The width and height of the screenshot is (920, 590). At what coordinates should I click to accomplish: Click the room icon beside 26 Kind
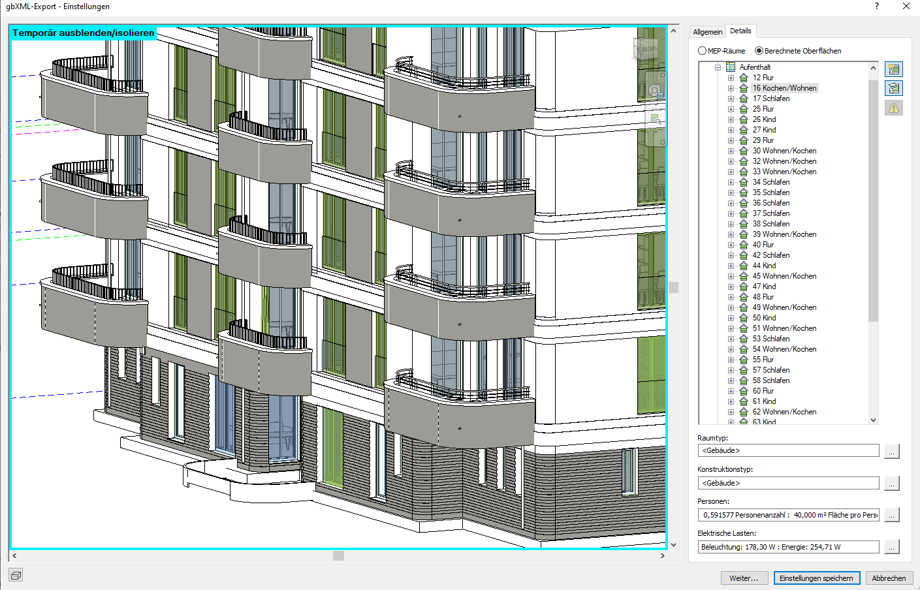744,119
